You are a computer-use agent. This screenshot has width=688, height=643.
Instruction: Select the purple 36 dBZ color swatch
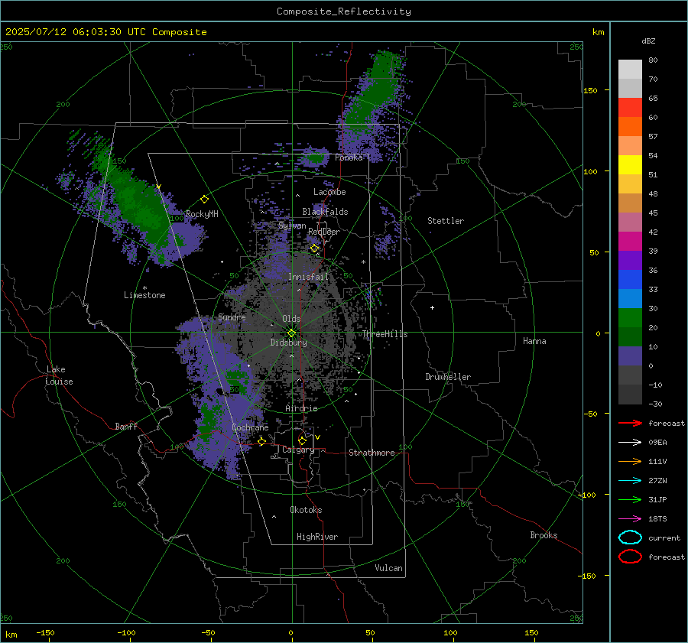click(x=630, y=260)
